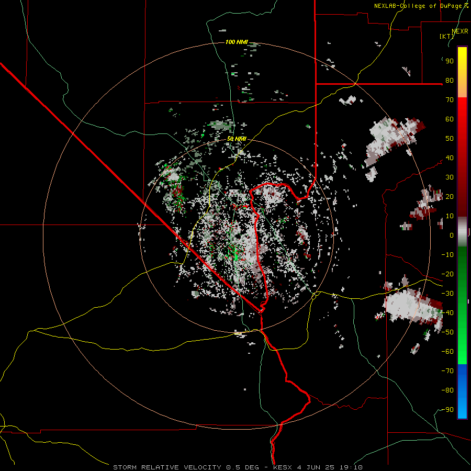Click the 100 NMI range ring label
The width and height of the screenshot is (471, 471).
pyautogui.click(x=237, y=42)
